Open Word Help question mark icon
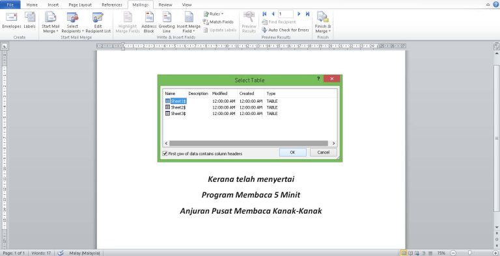The height and width of the screenshot is (256, 500). 496,5
